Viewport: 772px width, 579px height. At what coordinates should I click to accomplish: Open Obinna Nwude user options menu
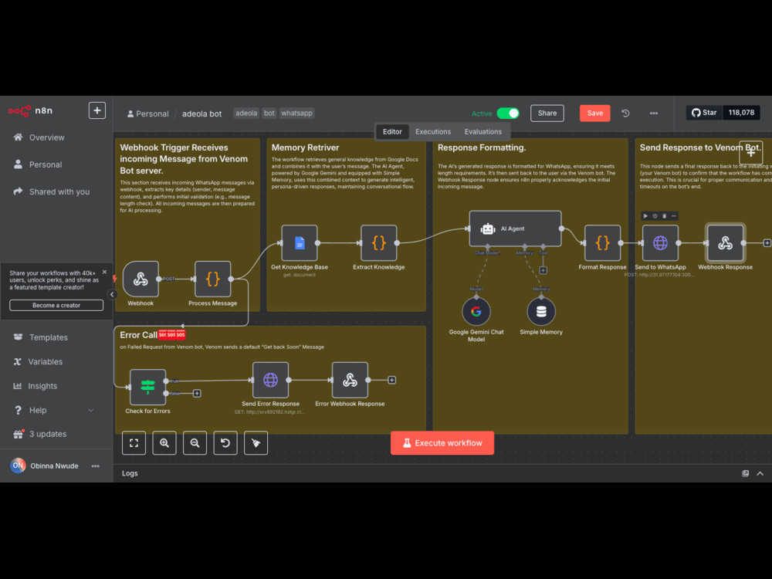(x=96, y=466)
